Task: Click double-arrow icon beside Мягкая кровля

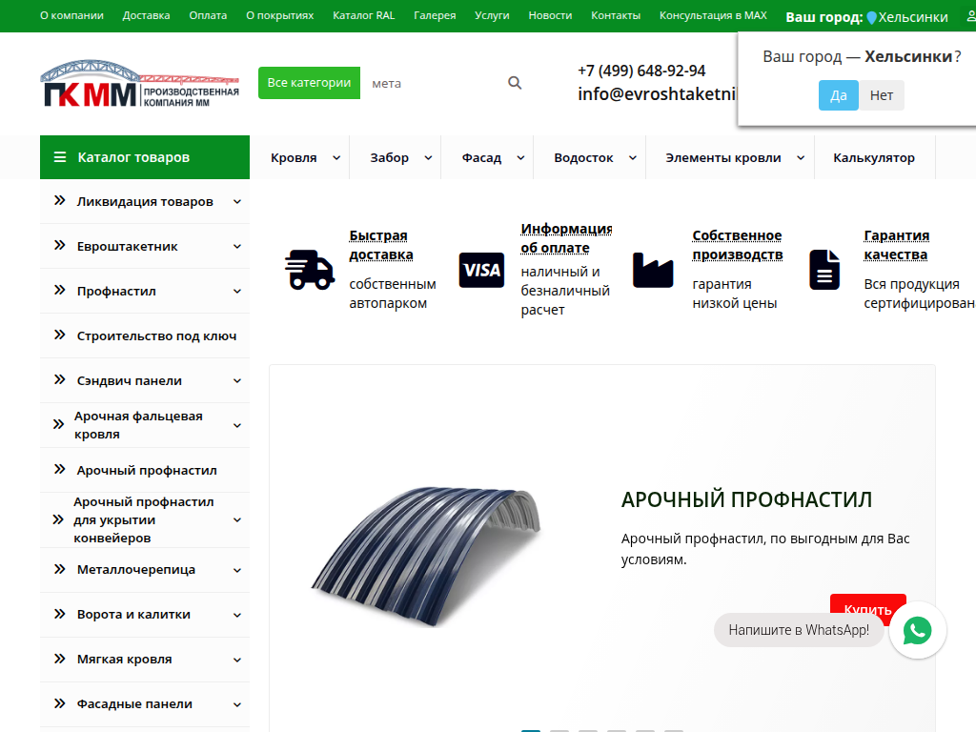Action: [x=59, y=659]
